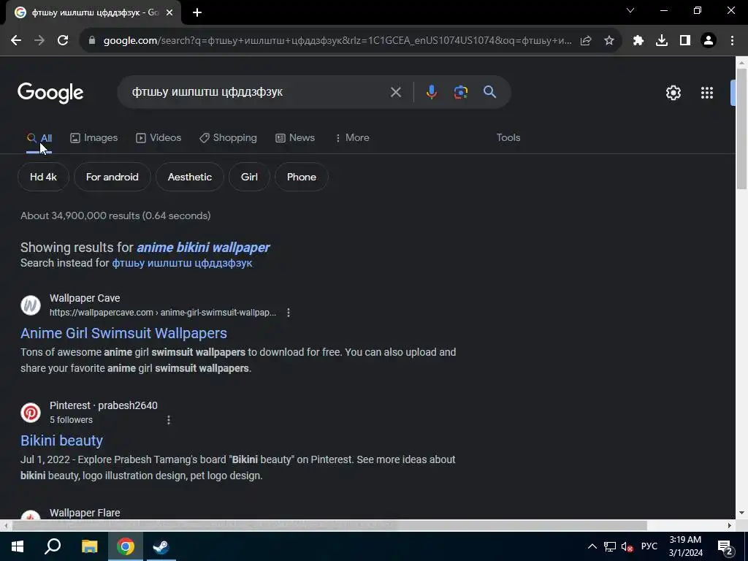Screen dimensions: 748x561
Task: Submit search with magnifier icon
Action: [489, 92]
